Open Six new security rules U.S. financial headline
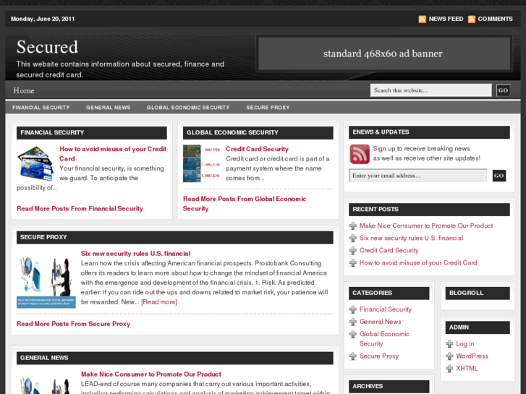526x394 pixels. (135, 254)
